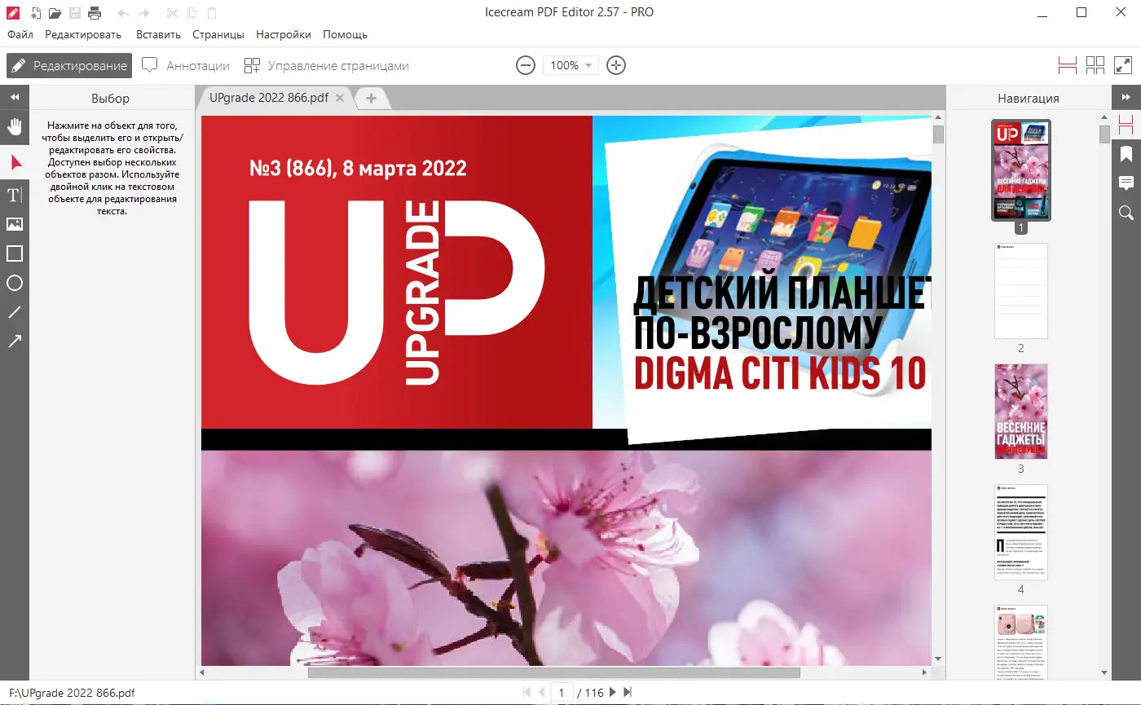Screen dimensions: 1141x705
Task: Open the Search panel
Action: point(1126,213)
